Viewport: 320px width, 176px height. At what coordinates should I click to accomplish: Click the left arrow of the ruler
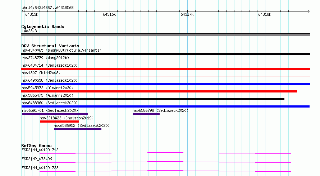point(22,11)
